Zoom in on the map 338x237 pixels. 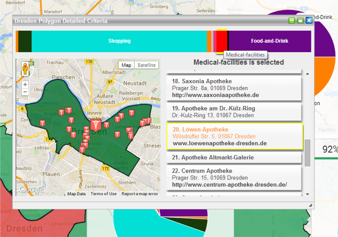(x=25, y=85)
